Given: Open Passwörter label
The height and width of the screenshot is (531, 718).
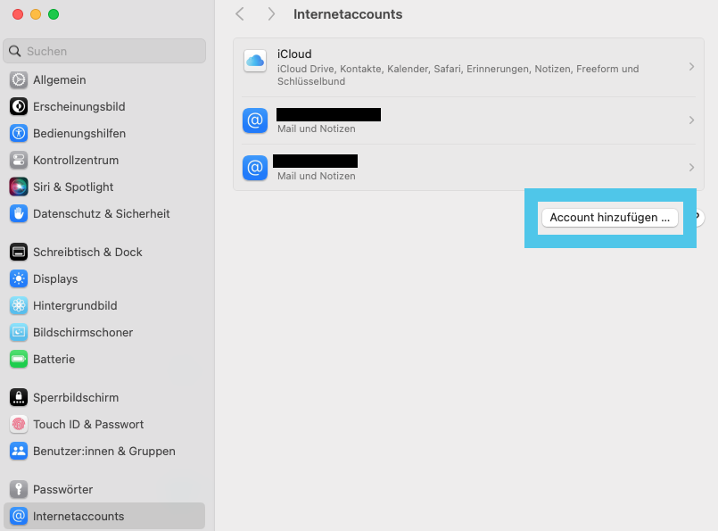Looking at the screenshot, I should click(62, 489).
